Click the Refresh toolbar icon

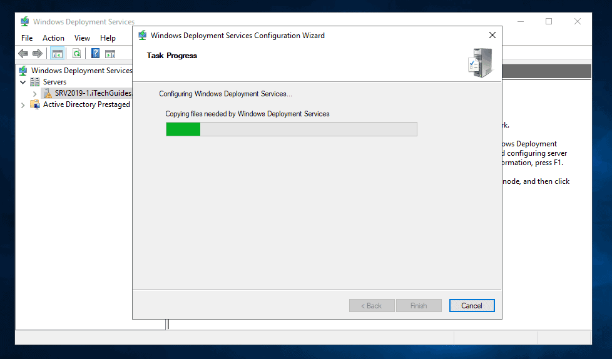(76, 54)
